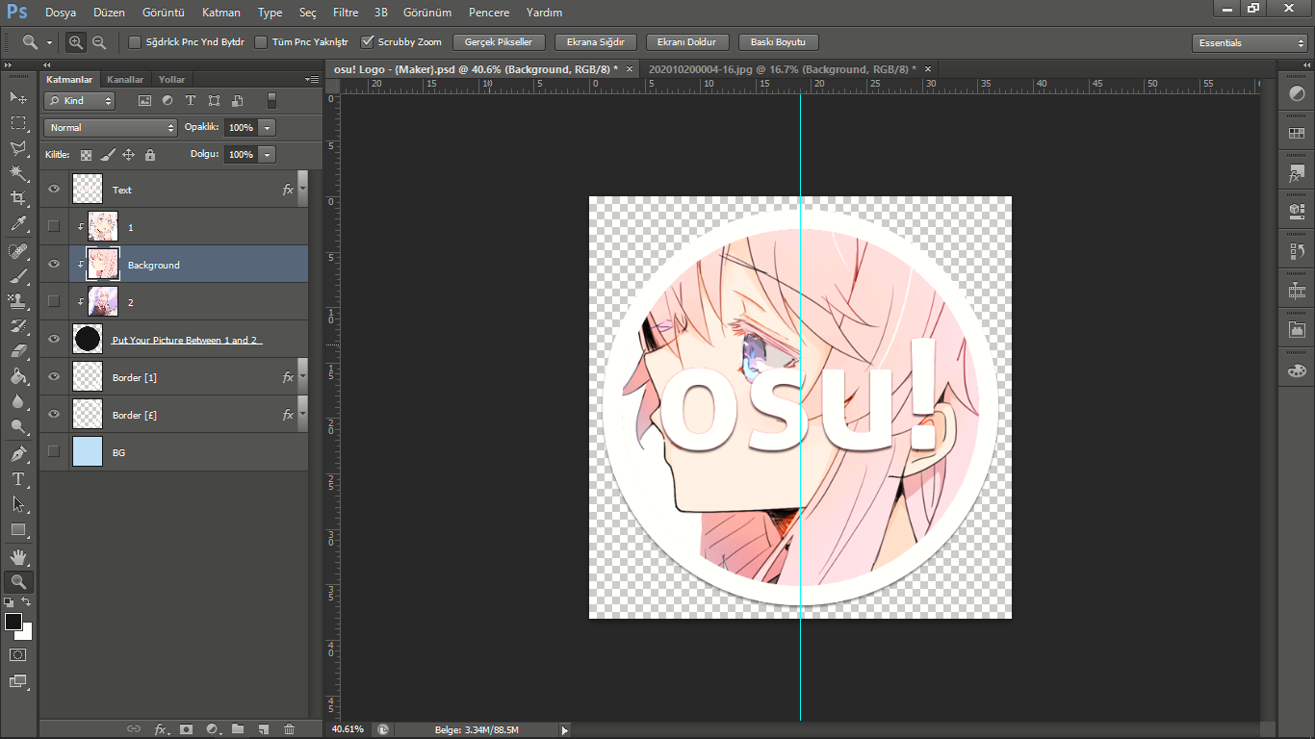Hide Border [1] layer
1315x739 pixels.
point(54,376)
